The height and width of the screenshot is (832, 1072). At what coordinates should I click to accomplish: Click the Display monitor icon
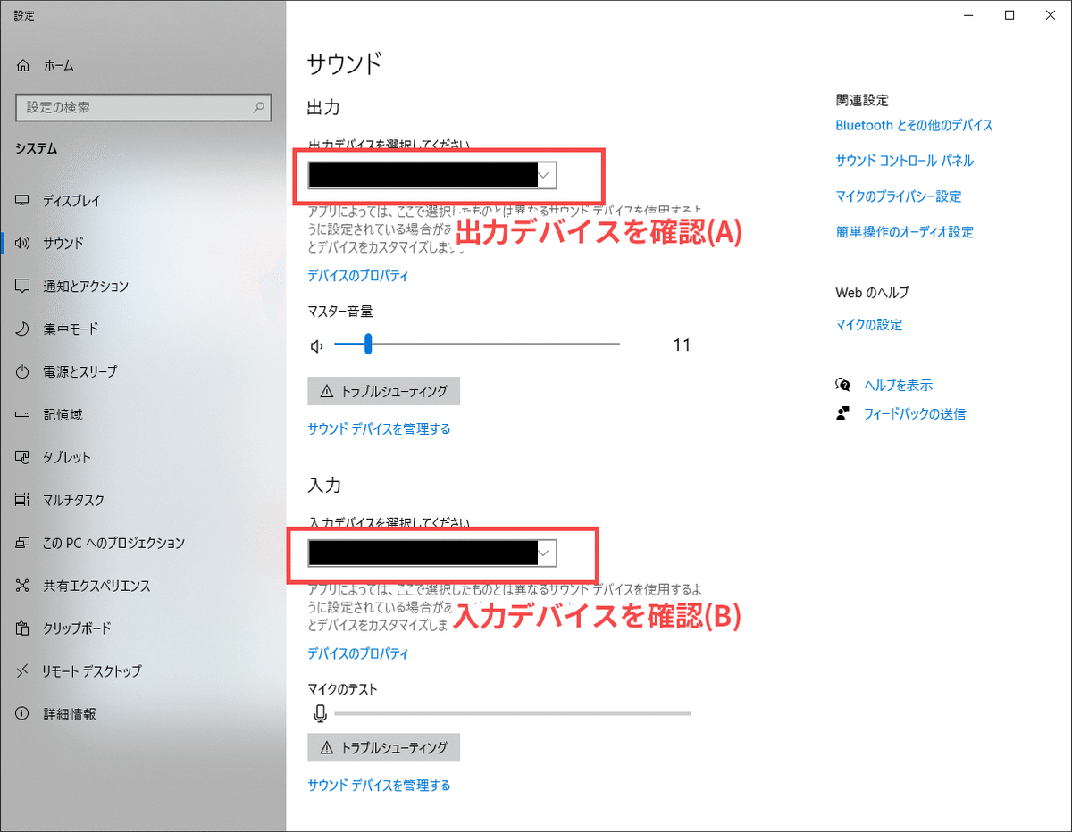(x=23, y=201)
